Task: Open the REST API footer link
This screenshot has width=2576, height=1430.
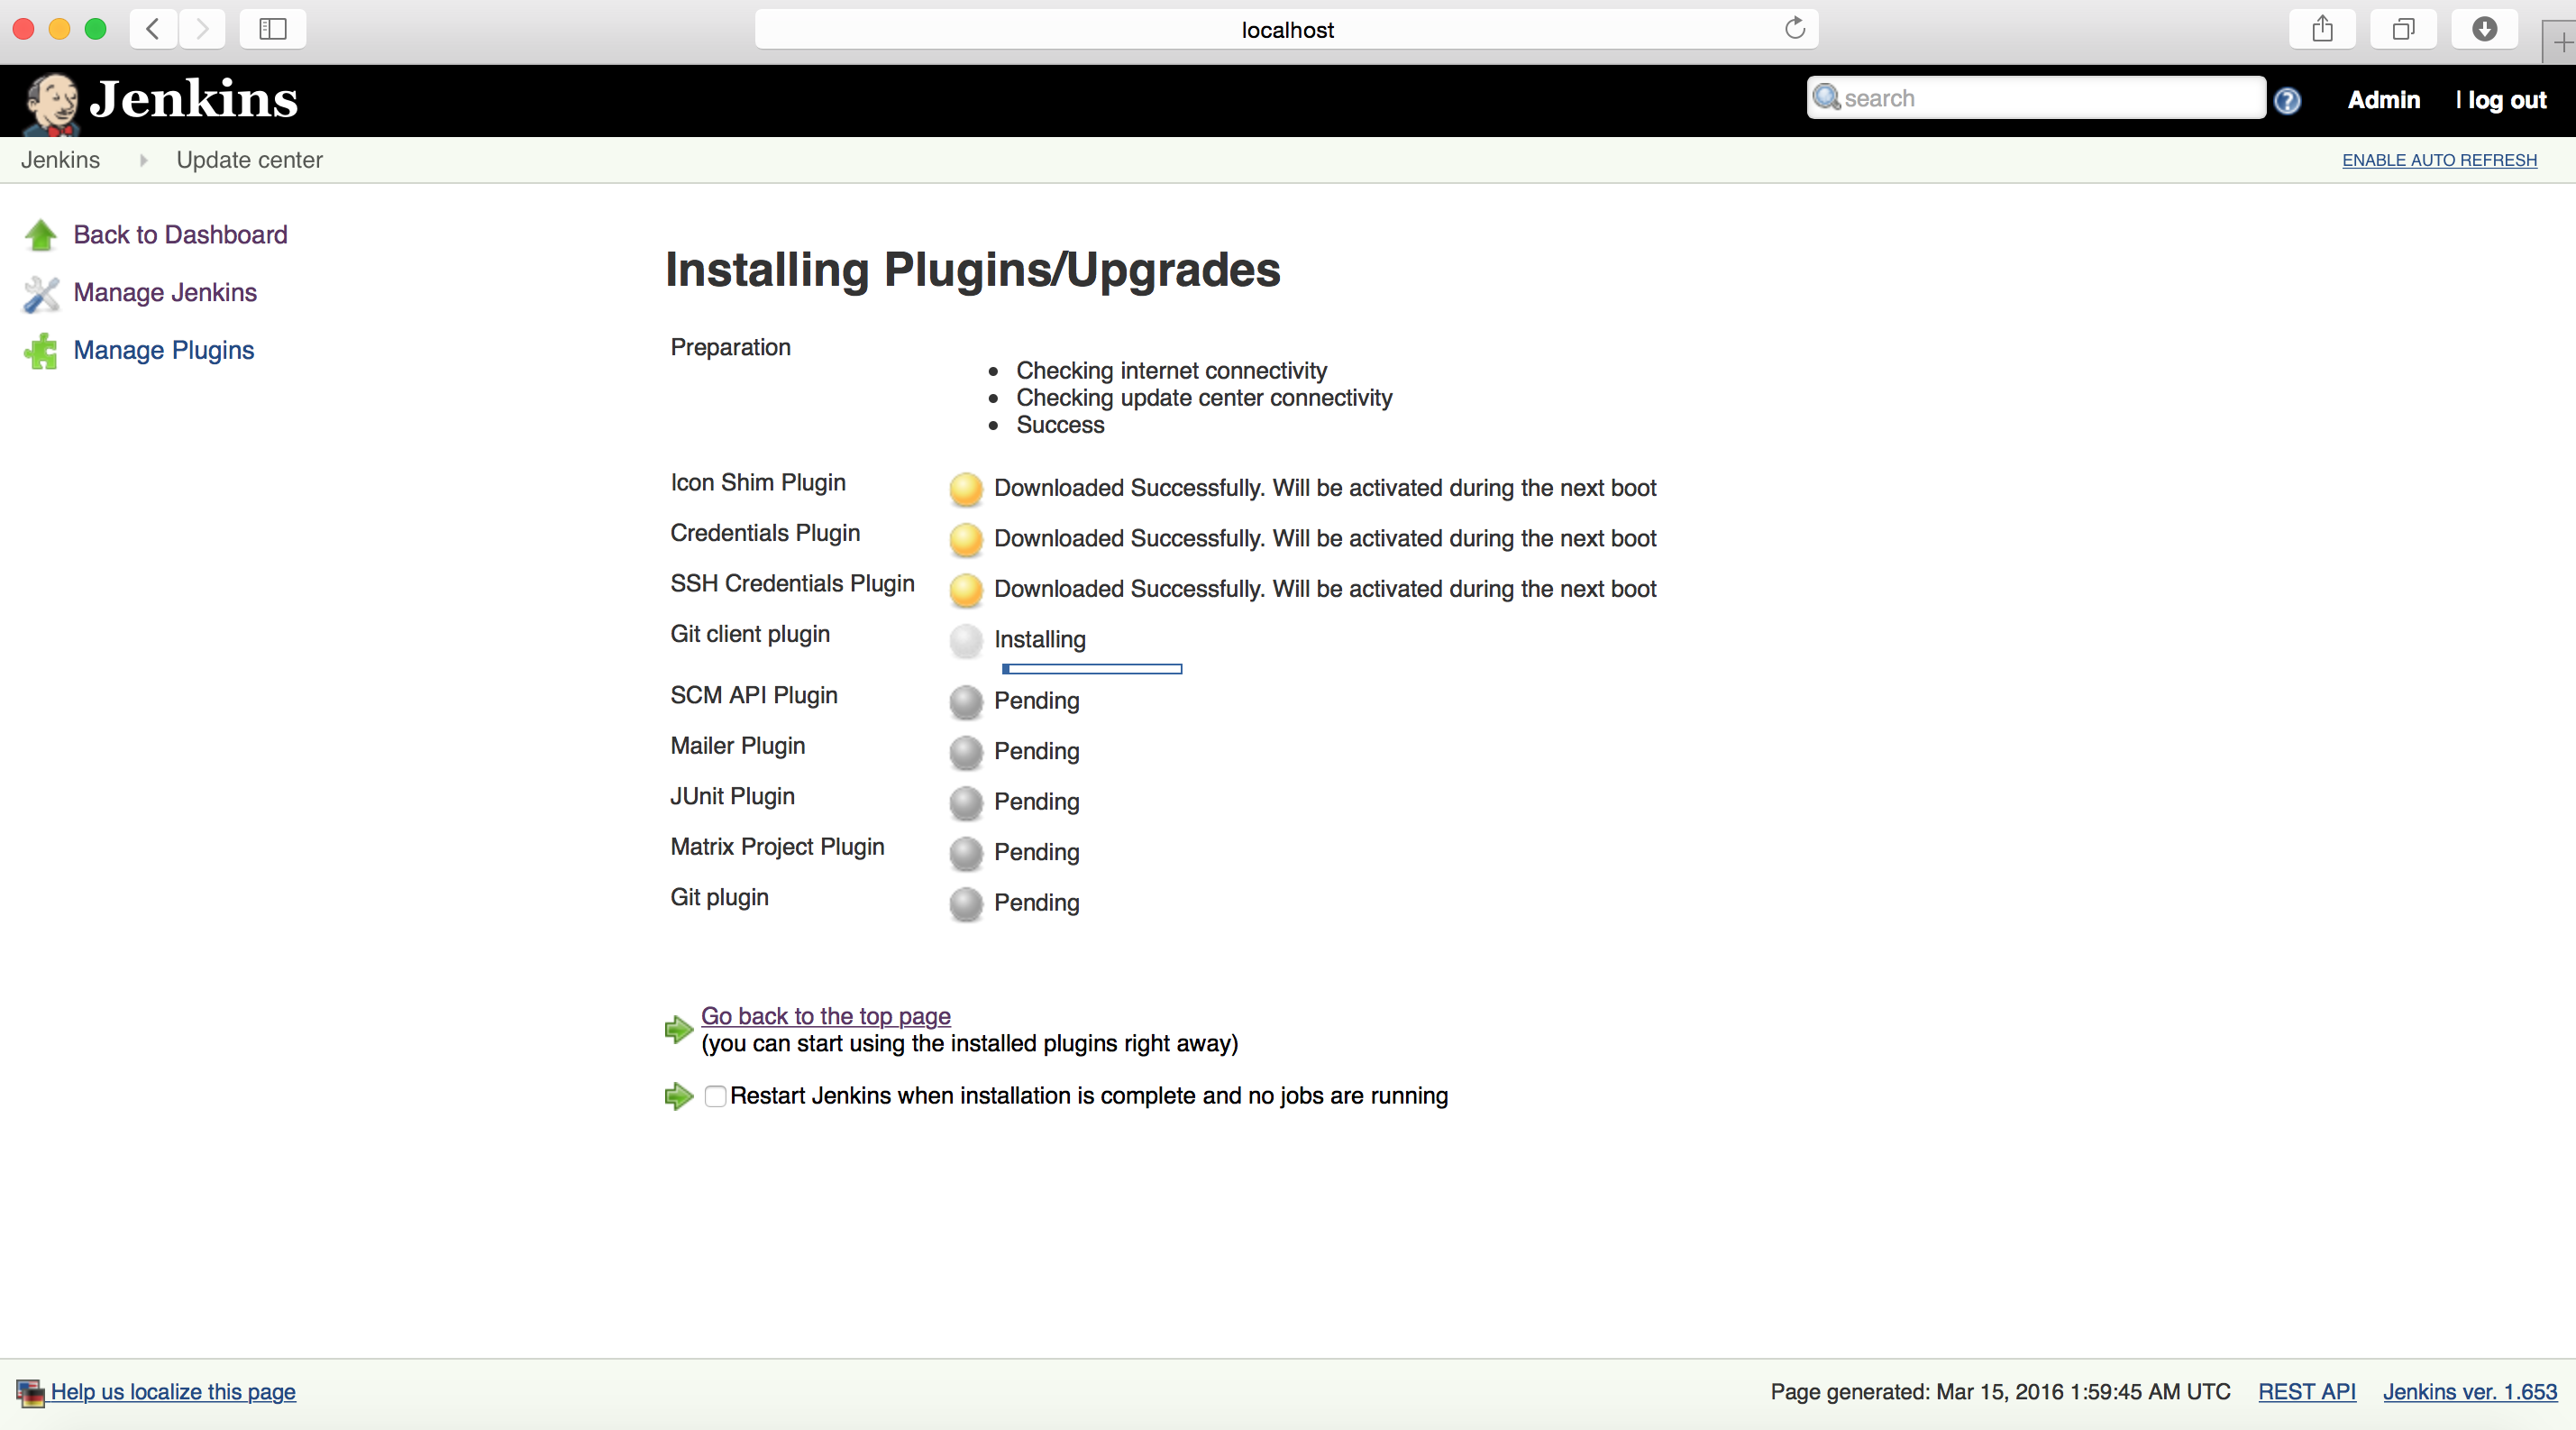Action: 2307,1392
